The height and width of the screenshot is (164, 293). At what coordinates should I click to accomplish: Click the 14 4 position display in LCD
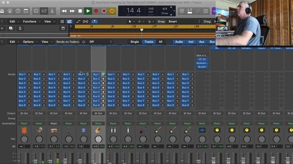tap(133, 10)
